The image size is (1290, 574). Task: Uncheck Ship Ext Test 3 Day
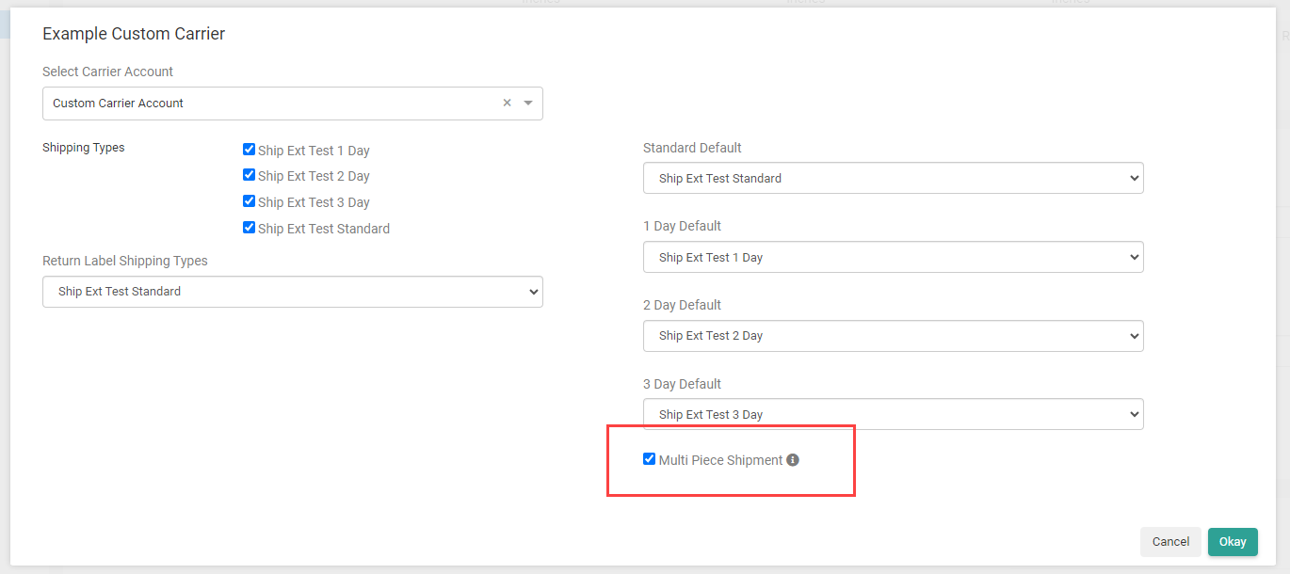249,201
